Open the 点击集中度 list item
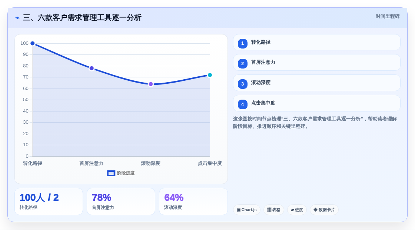415x230 pixels. pyautogui.click(x=316, y=103)
